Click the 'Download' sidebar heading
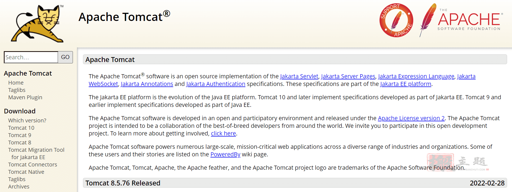 [20, 111]
